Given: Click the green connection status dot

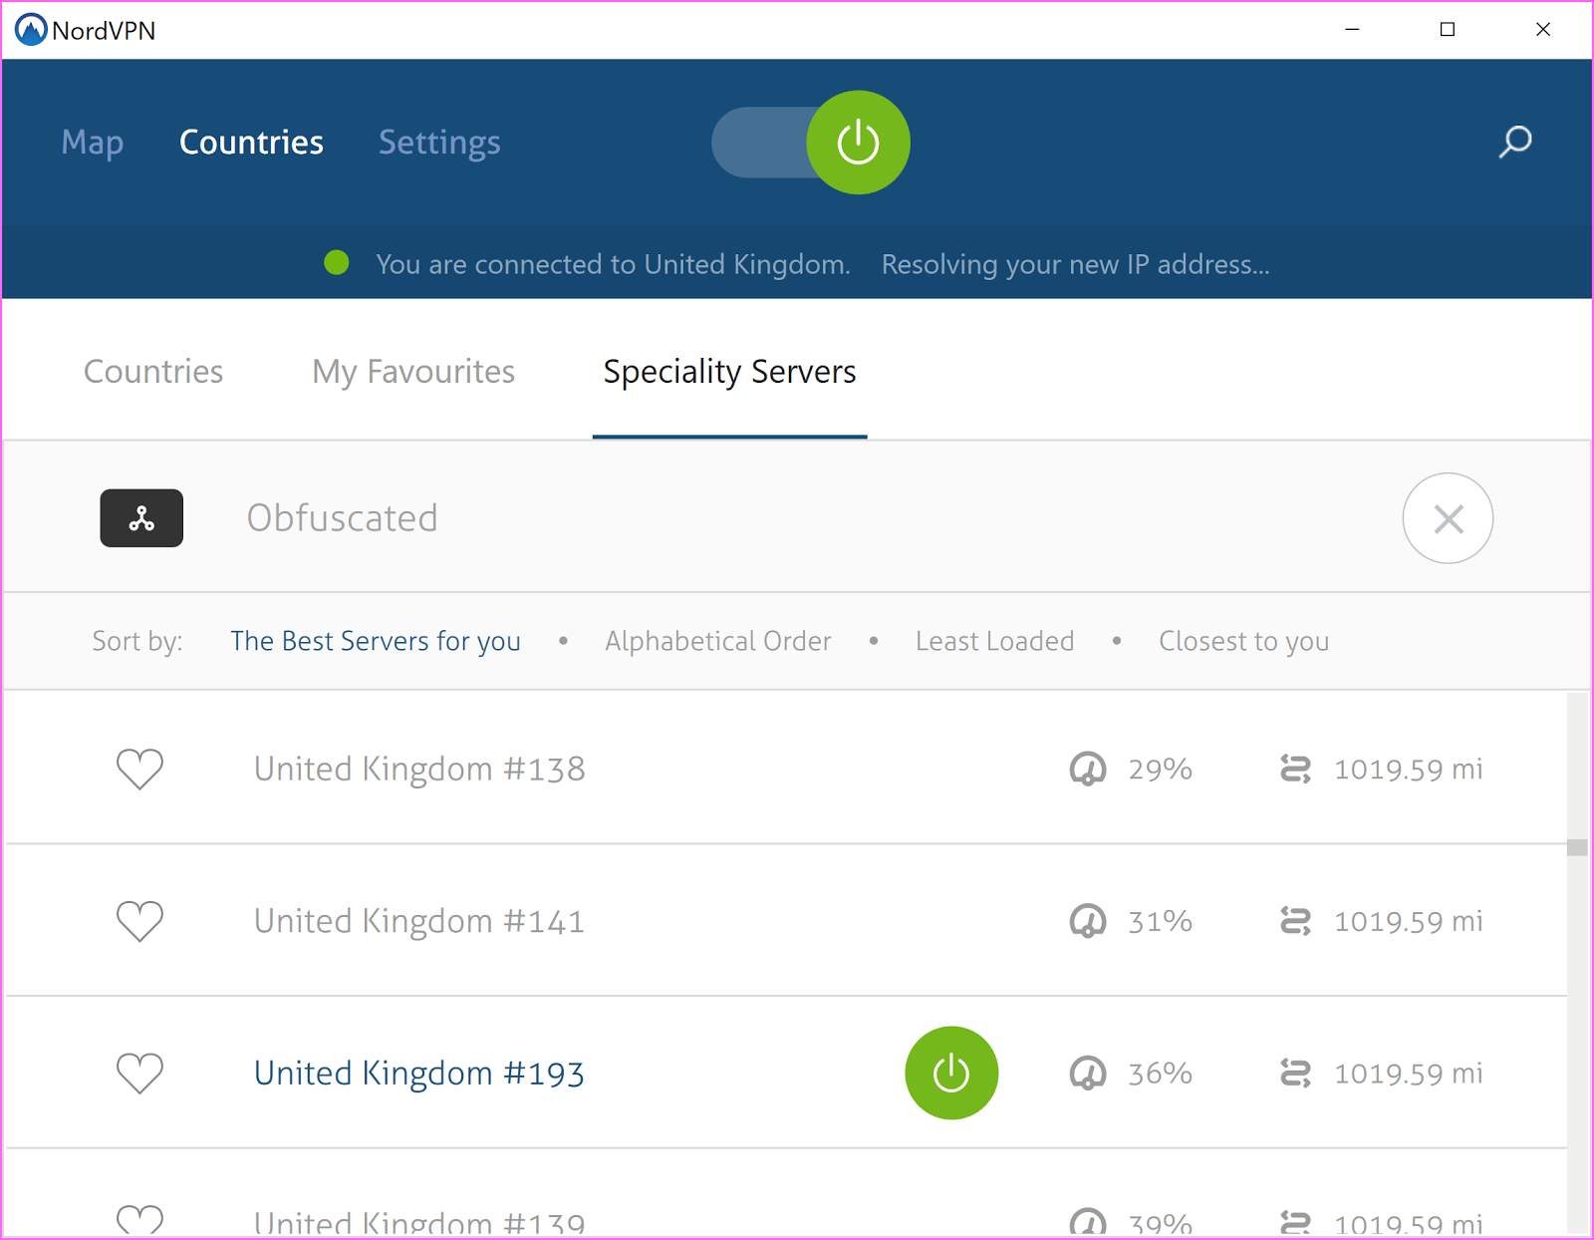Looking at the screenshot, I should pyautogui.click(x=337, y=263).
